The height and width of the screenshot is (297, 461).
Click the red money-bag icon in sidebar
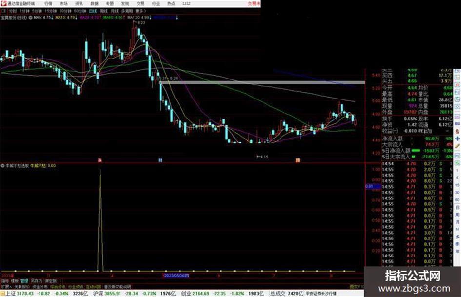(x=457, y=131)
